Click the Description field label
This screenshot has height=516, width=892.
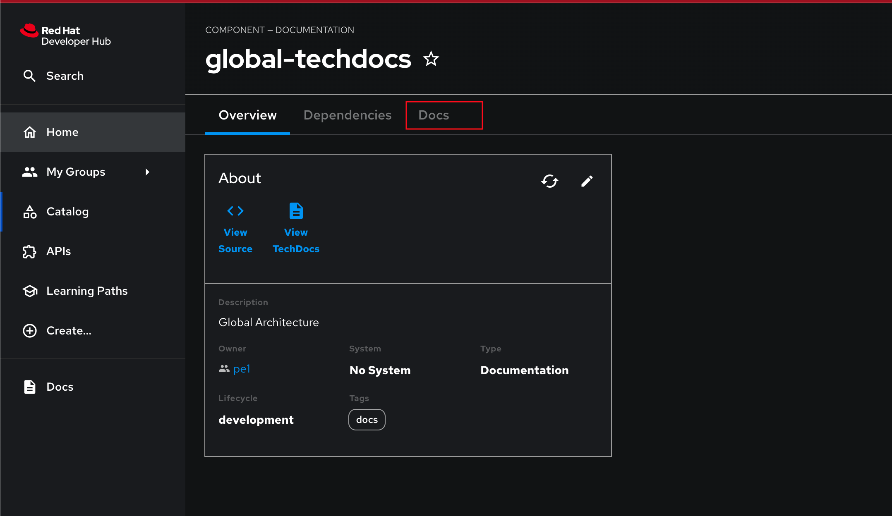point(243,302)
